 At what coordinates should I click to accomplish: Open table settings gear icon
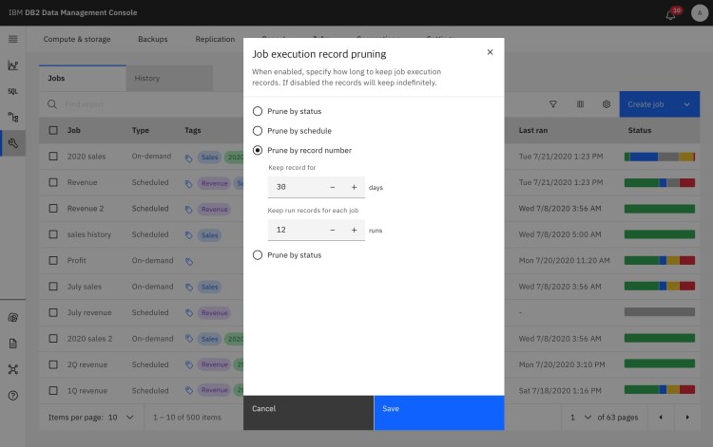(x=606, y=104)
